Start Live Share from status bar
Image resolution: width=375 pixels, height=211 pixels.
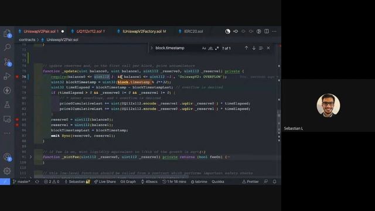[105, 182]
